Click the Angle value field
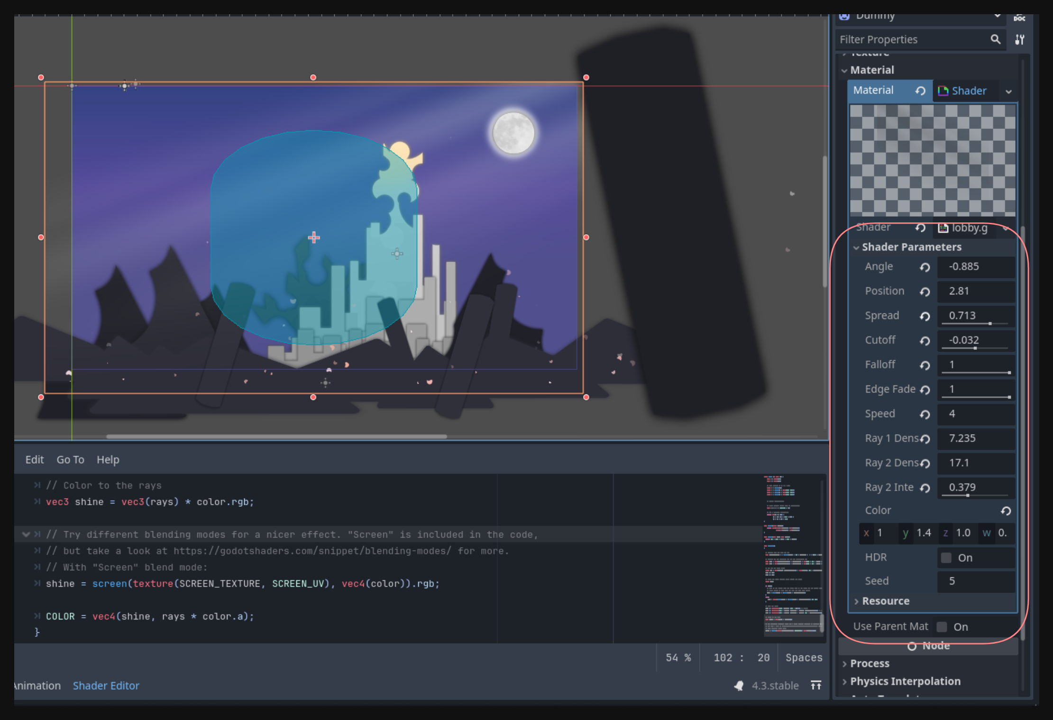This screenshot has width=1053, height=720. click(976, 267)
